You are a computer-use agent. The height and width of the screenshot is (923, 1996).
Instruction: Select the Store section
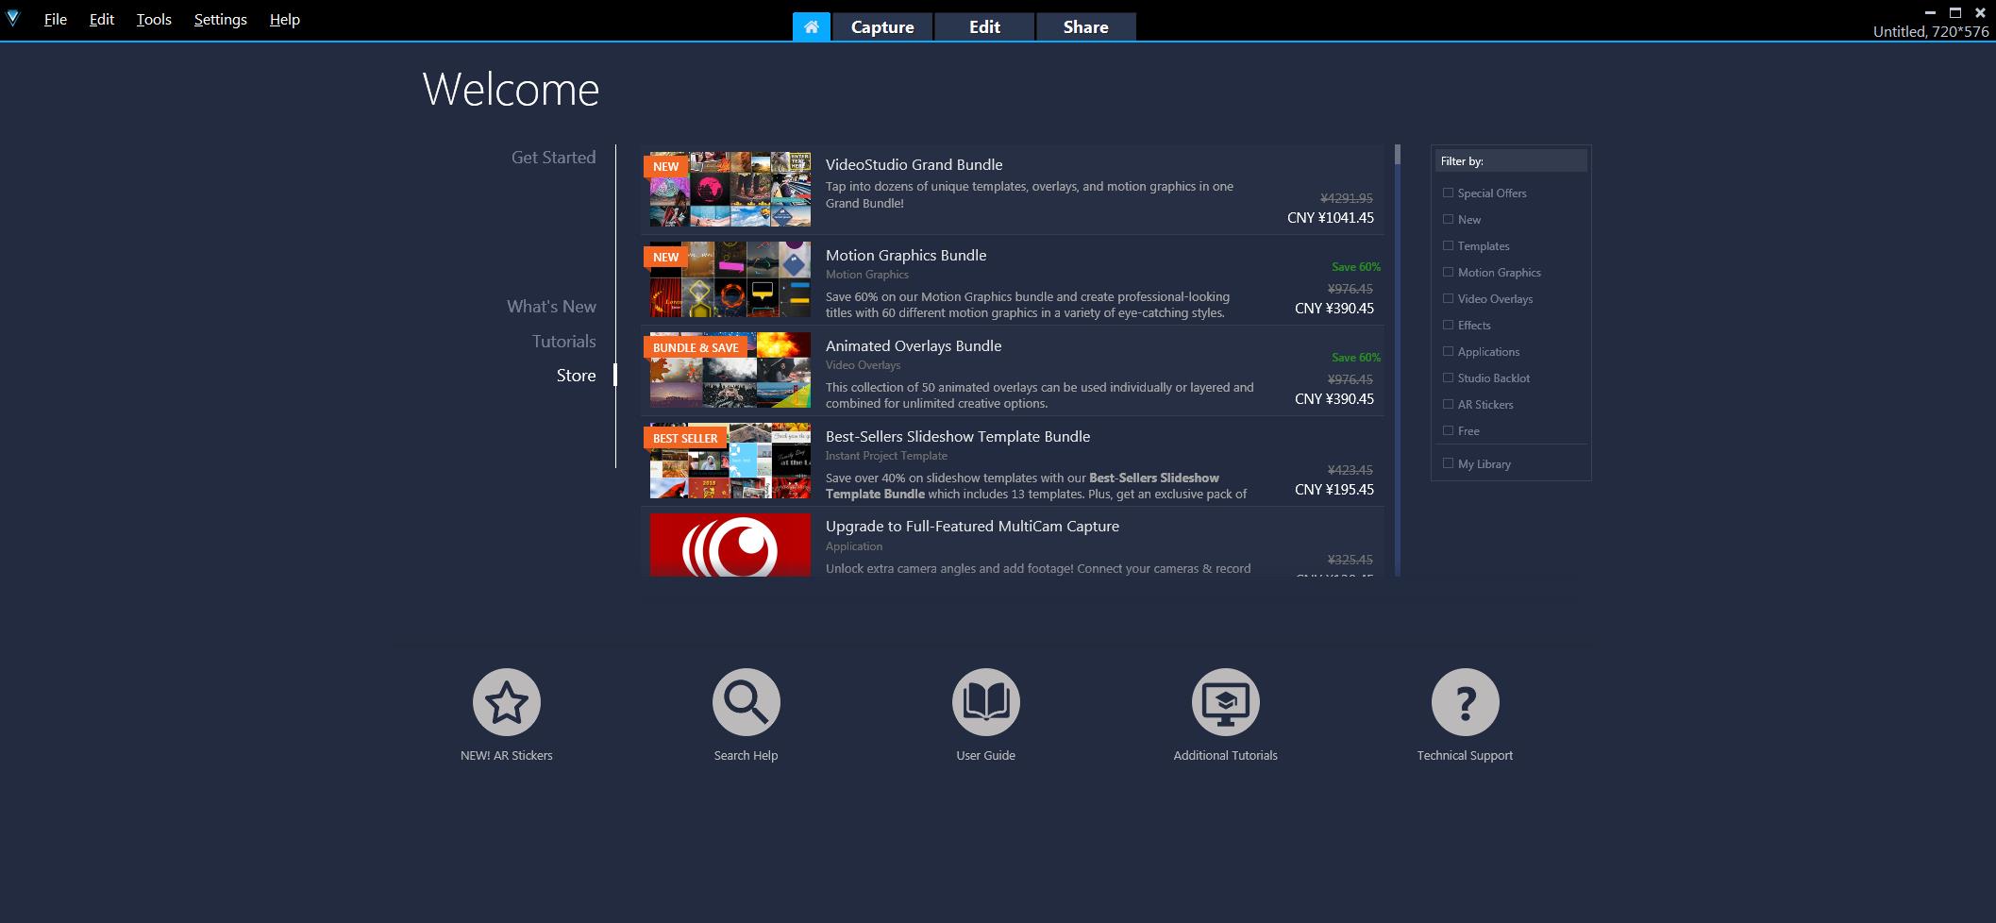pos(577,376)
